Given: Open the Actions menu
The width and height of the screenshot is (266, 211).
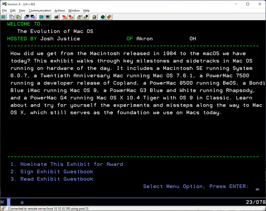Looking at the screenshot, I should point(60,11).
